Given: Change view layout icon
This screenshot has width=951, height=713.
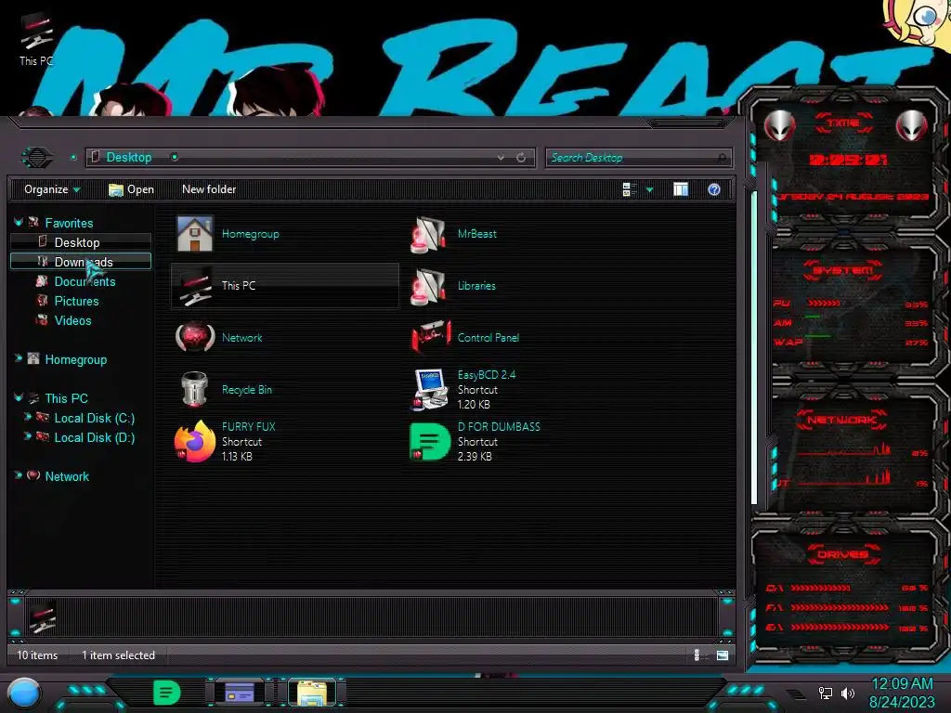Looking at the screenshot, I should [629, 189].
